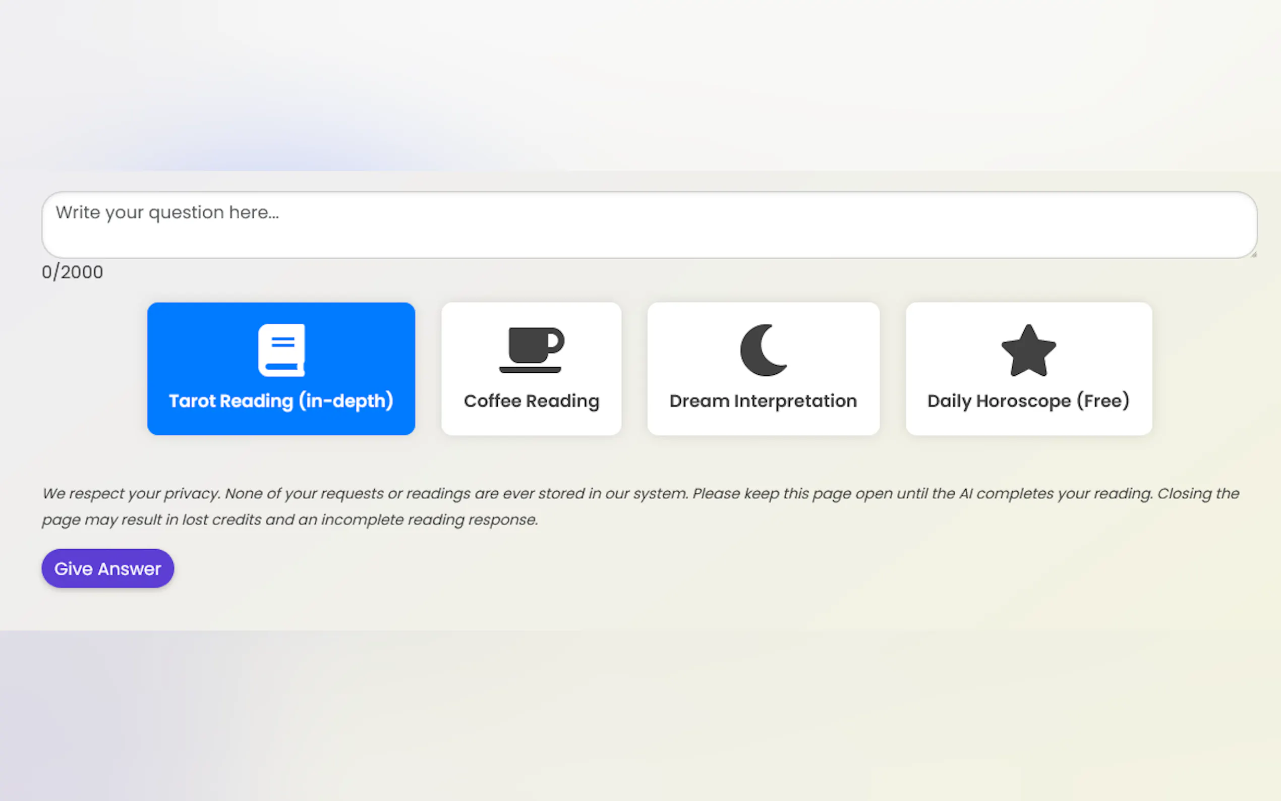Choose the Coffee Reading label text
1281x801 pixels.
point(531,401)
